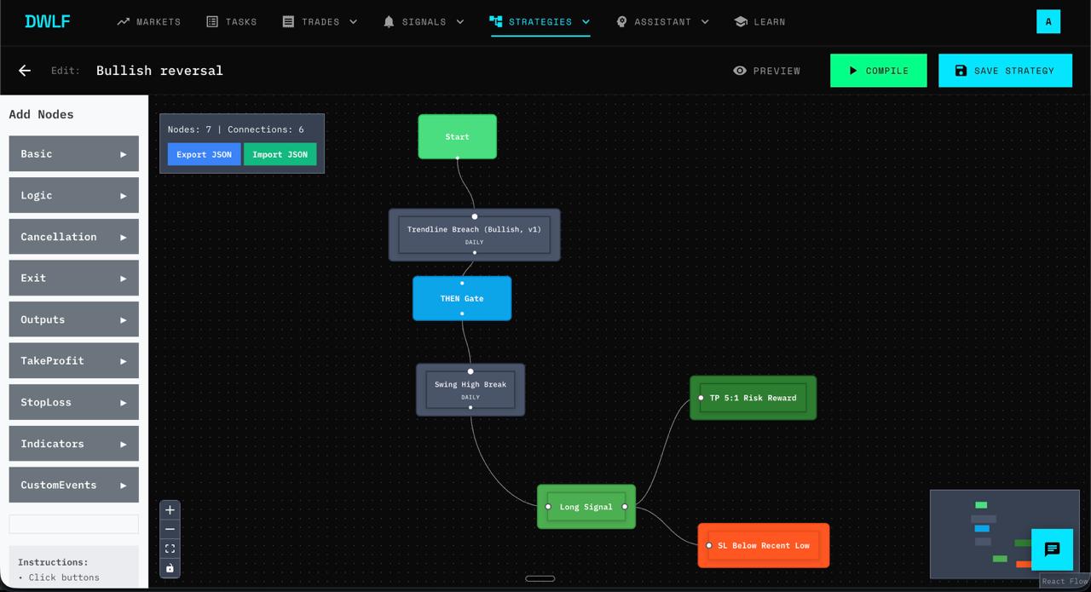Open the Signals bell icon
1091x592 pixels.
coord(389,21)
